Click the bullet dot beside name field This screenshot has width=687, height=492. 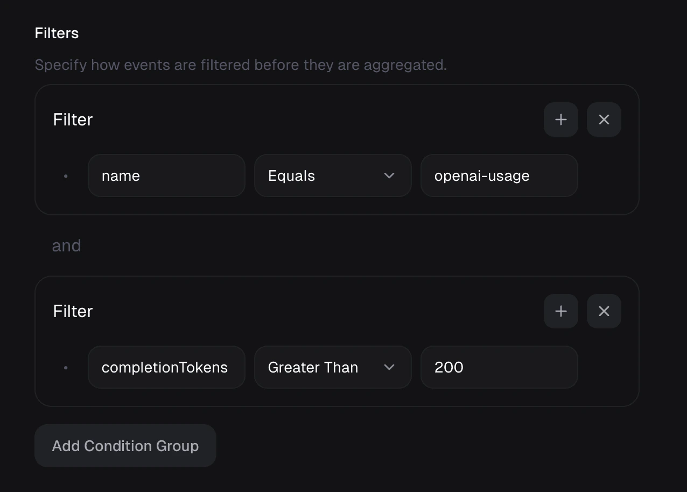tap(66, 176)
